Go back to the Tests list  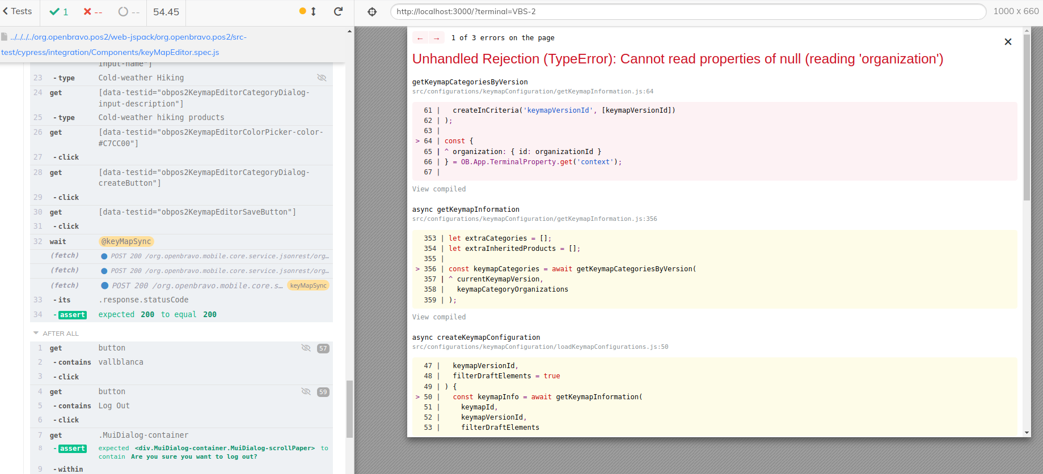click(18, 11)
